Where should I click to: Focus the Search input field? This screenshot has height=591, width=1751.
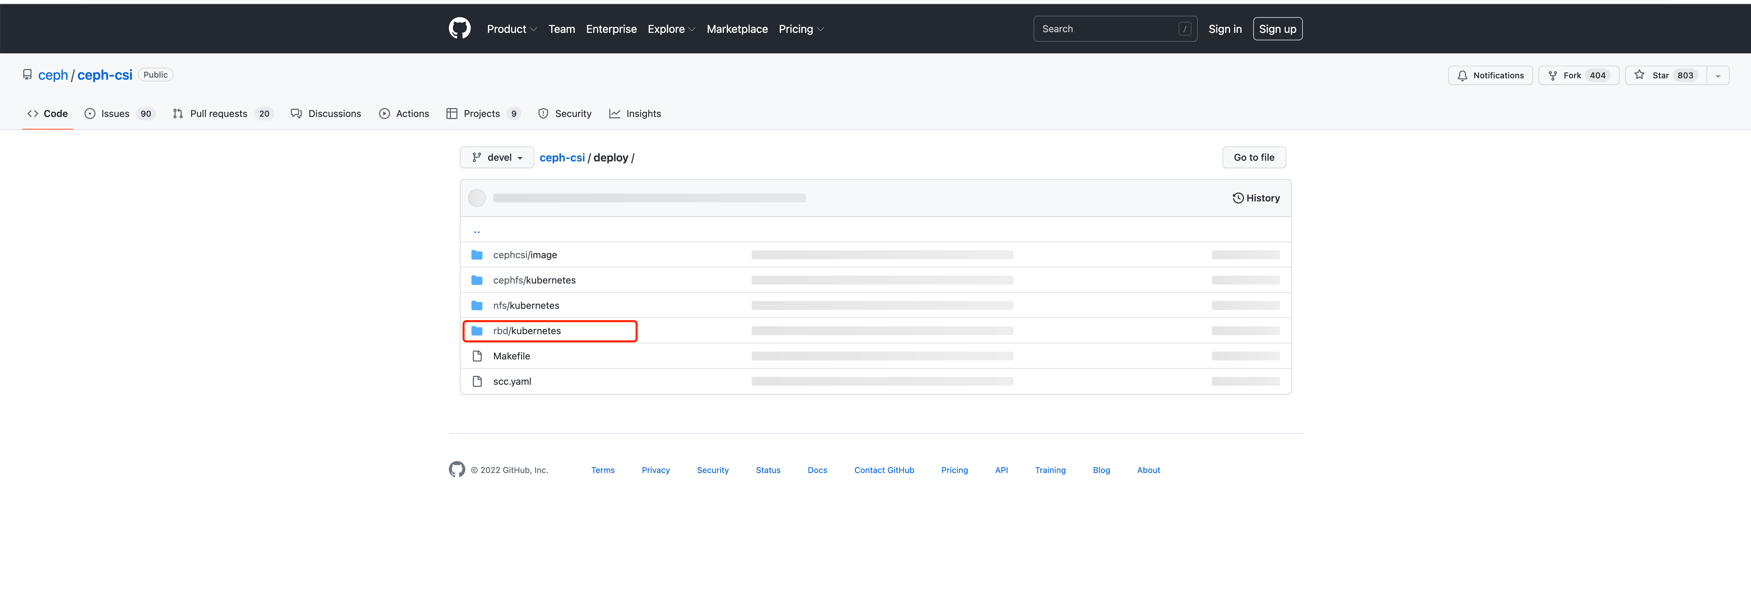point(1115,28)
